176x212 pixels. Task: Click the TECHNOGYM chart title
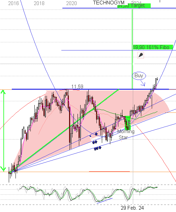109,3
